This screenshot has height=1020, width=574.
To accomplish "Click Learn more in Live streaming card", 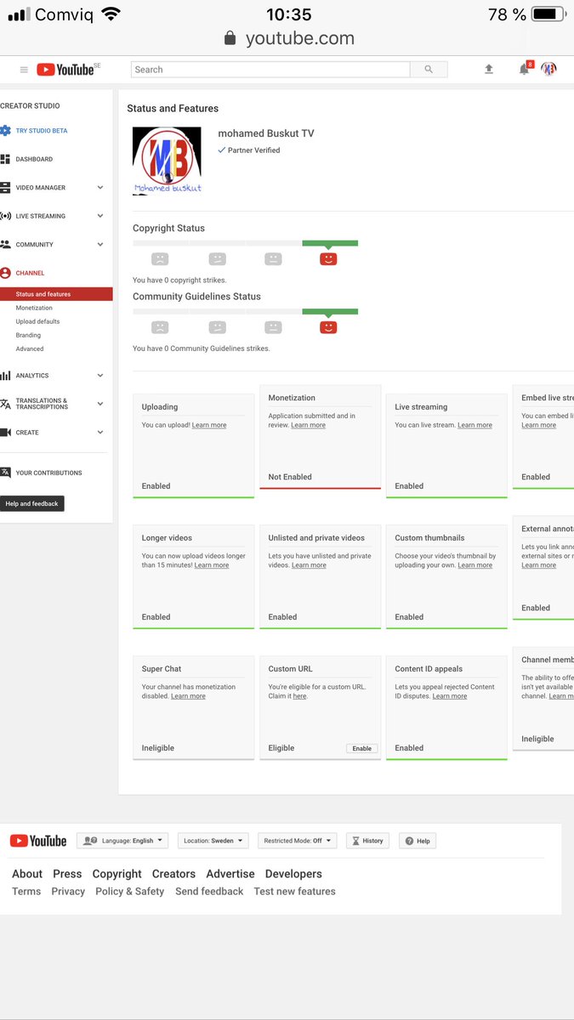I will 475,425.
